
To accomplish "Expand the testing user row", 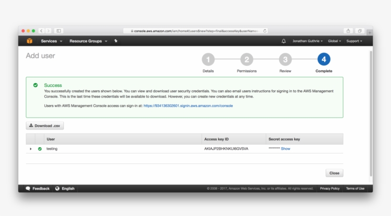I will pos(31,149).
